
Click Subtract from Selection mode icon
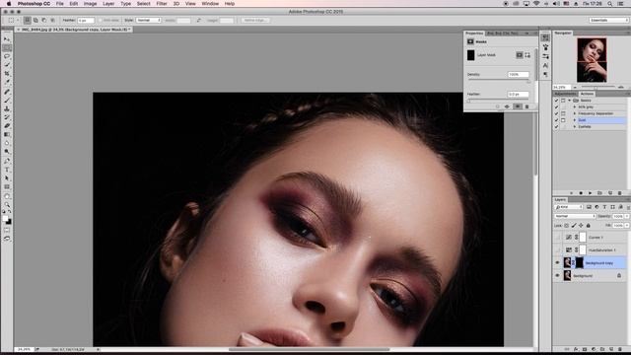43,20
